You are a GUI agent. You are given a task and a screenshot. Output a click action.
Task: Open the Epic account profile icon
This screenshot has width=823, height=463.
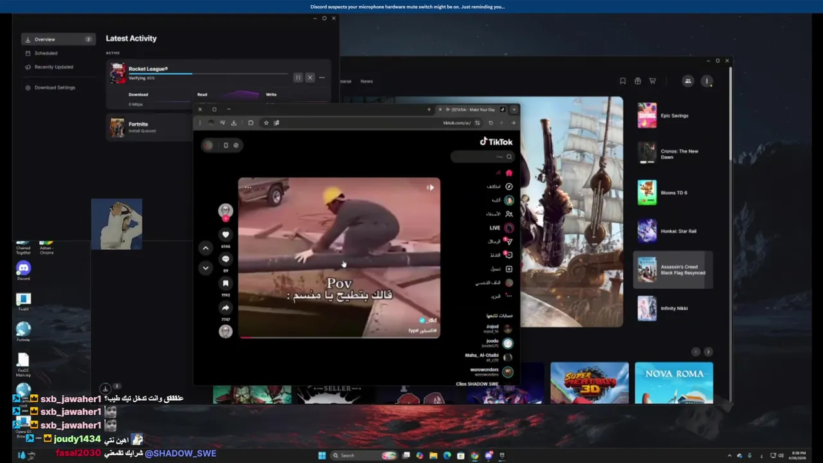tap(707, 81)
